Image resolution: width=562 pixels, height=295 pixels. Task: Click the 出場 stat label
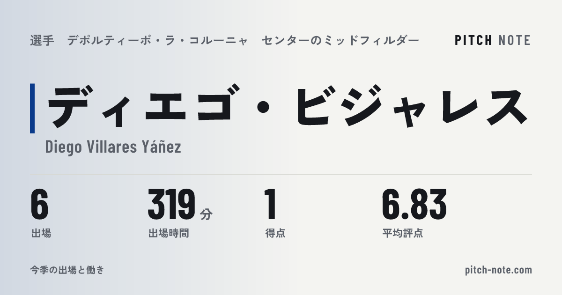click(41, 233)
